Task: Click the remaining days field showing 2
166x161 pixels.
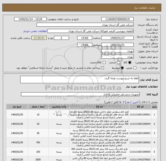Action: pos(61,38)
